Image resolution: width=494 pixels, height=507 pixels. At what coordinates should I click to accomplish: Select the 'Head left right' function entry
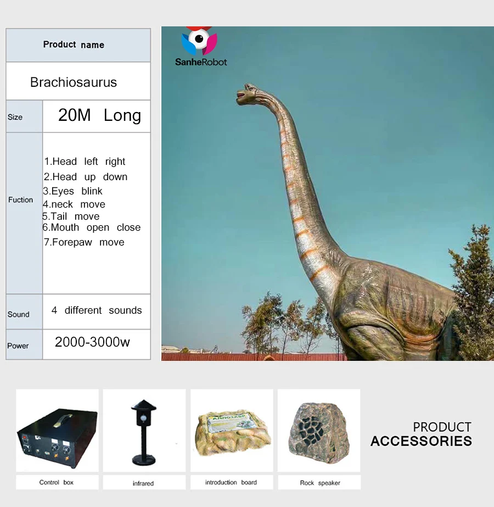click(85, 161)
